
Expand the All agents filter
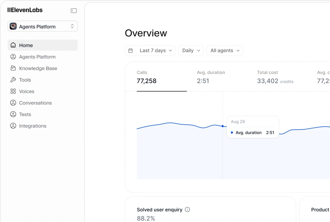point(225,51)
